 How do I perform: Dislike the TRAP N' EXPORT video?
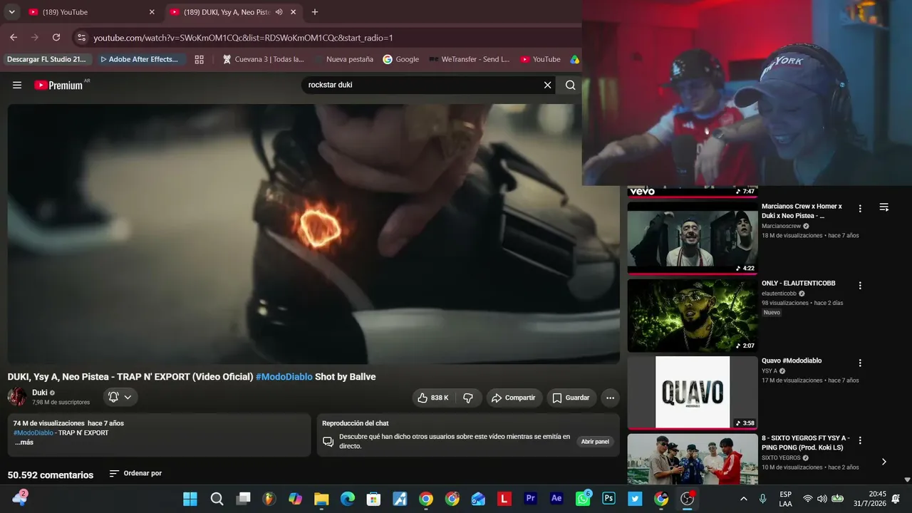[x=468, y=398]
